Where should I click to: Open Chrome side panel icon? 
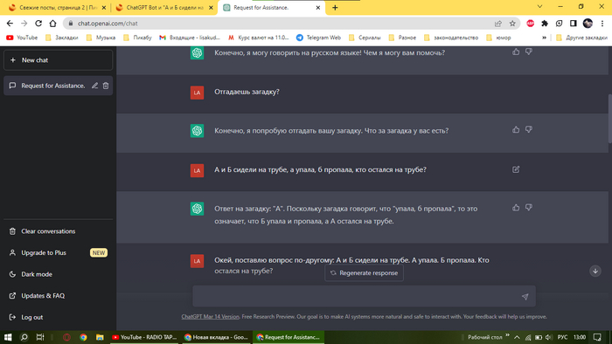pos(574,24)
